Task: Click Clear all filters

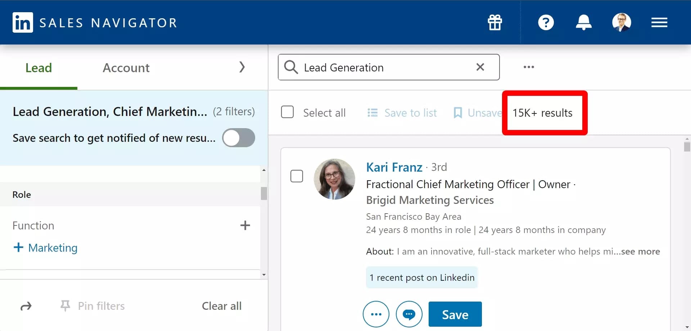Action: 222,306
